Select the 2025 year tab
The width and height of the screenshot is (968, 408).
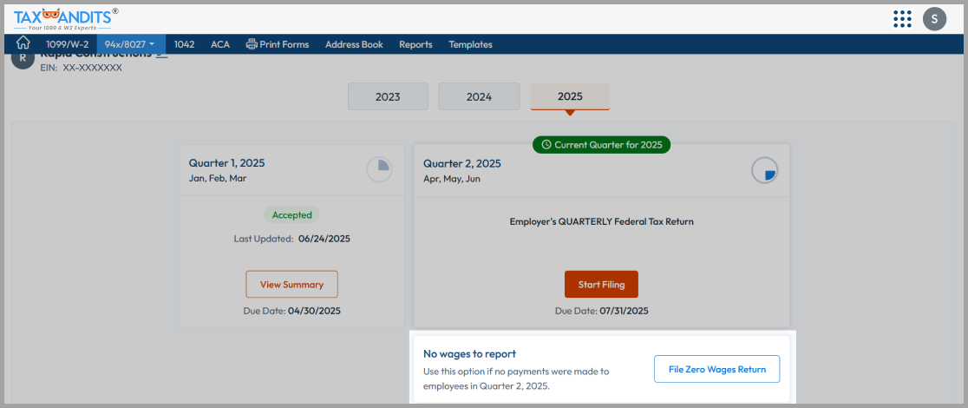click(570, 96)
